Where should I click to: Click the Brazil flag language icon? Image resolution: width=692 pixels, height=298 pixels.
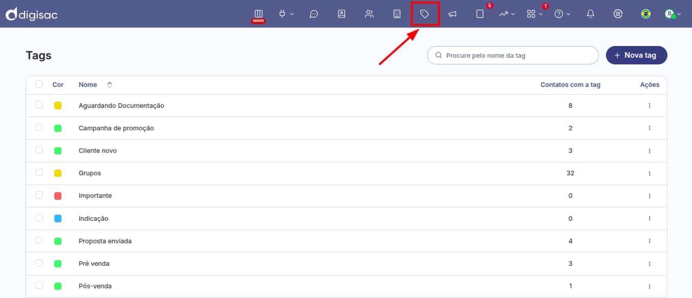click(646, 14)
